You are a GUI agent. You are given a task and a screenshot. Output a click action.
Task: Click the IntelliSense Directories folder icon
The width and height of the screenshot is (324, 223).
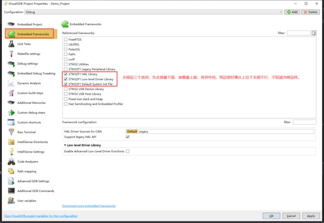click(11, 142)
